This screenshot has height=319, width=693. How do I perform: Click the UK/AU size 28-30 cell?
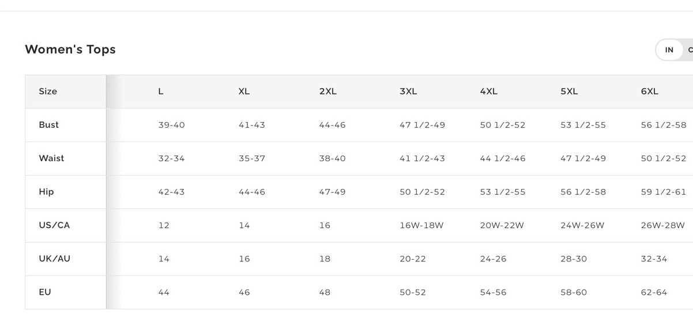click(574, 259)
